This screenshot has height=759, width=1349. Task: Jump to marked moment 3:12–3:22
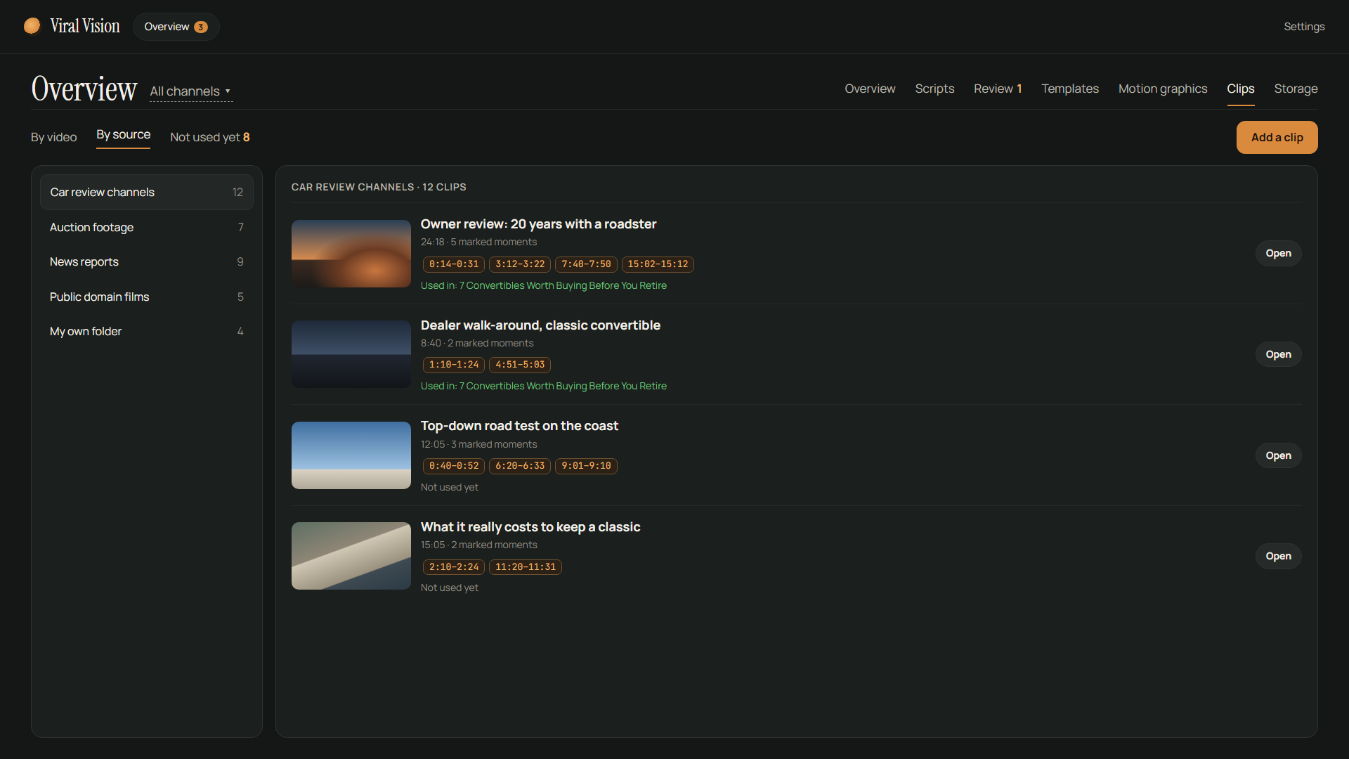pos(520,264)
